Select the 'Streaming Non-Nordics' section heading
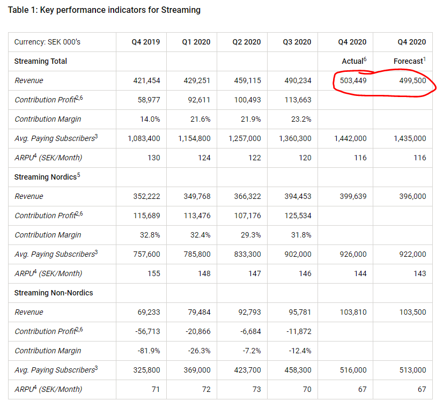Screen dimensions: 443x408 point(54,293)
